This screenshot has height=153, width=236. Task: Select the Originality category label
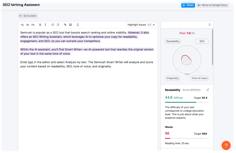pyautogui.click(x=173, y=78)
